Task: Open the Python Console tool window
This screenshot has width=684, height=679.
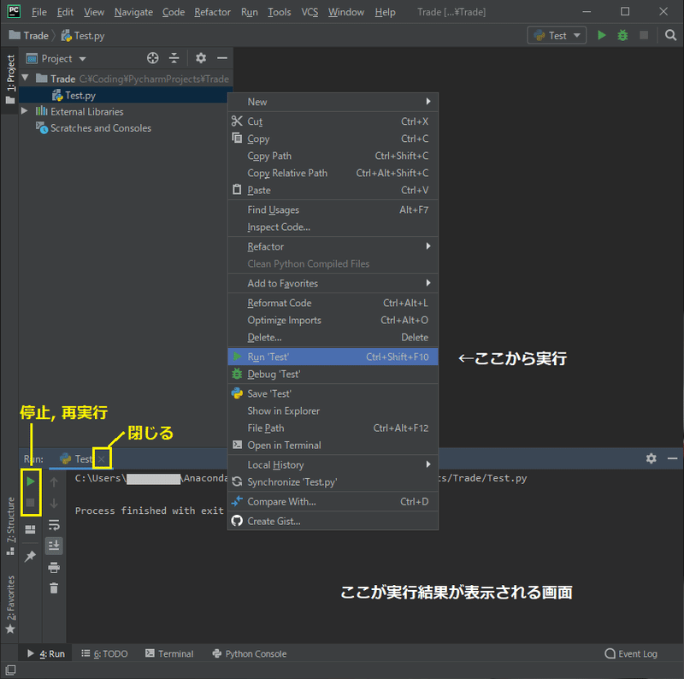Action: point(250,653)
